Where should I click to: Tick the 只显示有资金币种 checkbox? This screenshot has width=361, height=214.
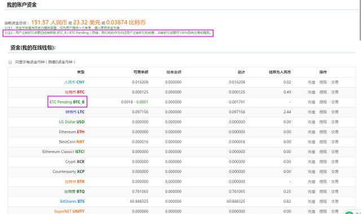pos(10,62)
